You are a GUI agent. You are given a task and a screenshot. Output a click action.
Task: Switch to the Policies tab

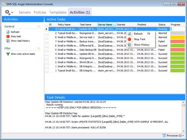[40, 12]
